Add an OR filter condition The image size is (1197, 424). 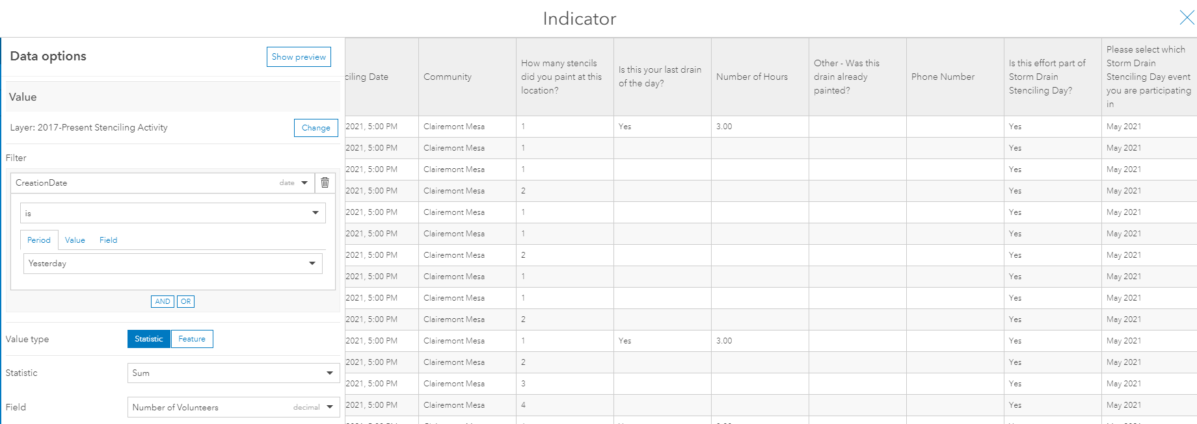click(x=186, y=301)
